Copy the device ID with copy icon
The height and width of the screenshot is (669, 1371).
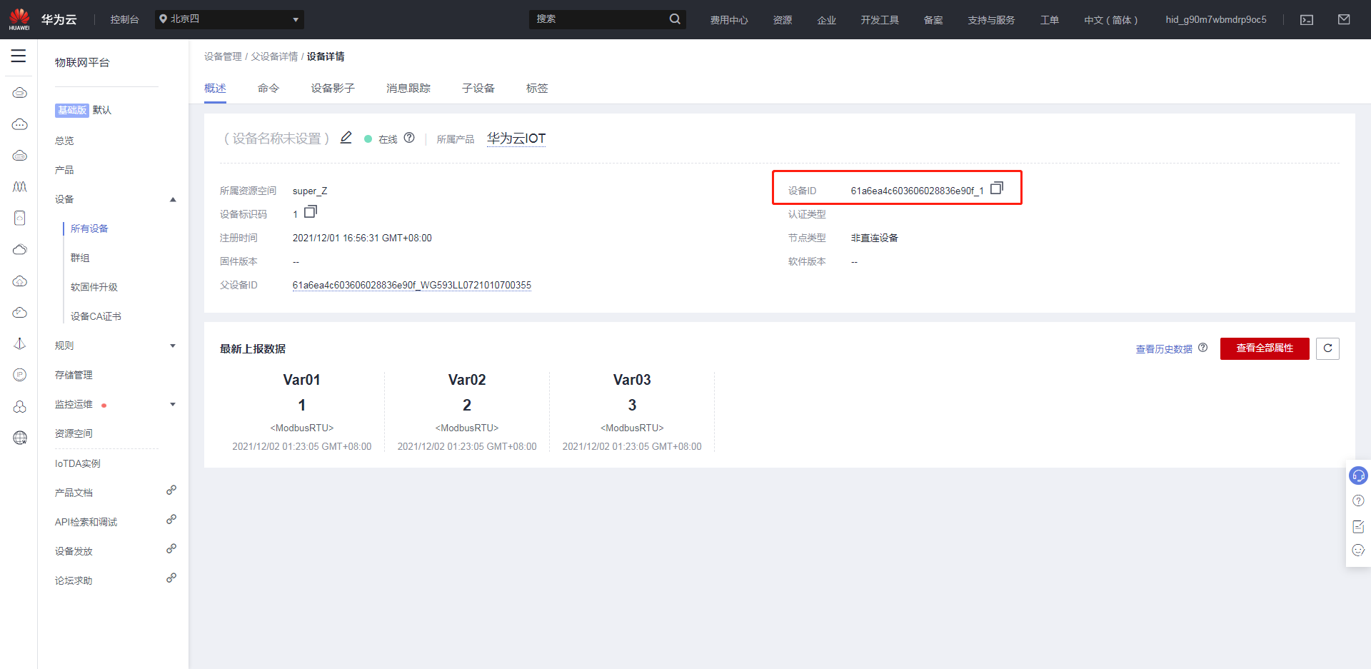[x=997, y=188]
